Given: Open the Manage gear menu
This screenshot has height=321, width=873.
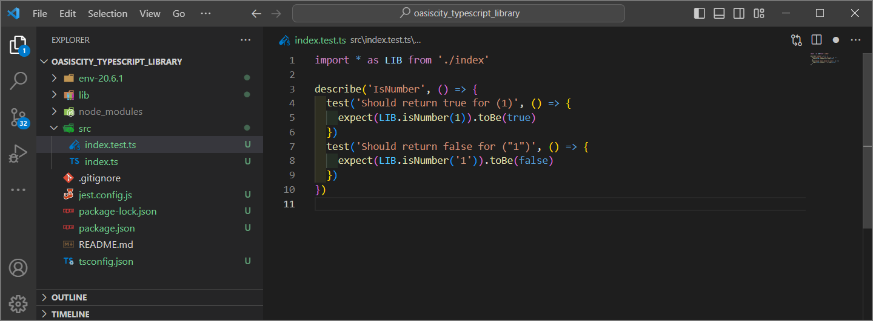Looking at the screenshot, I should (18, 303).
